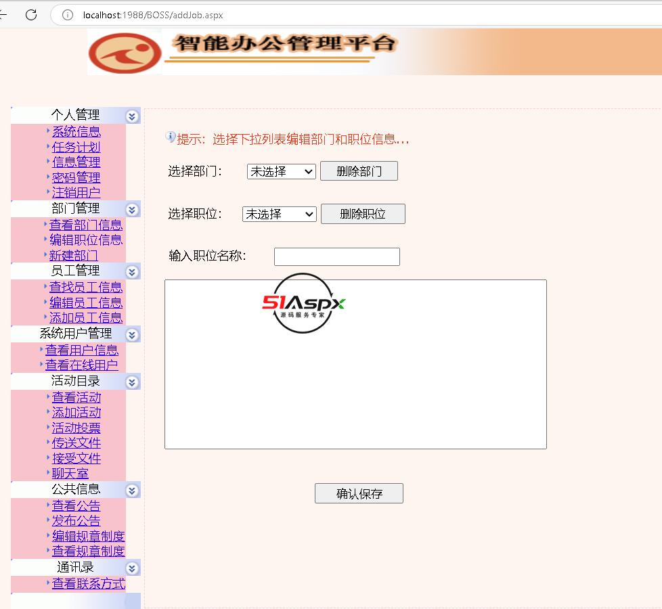This screenshot has width=662, height=609.
Task: Open the 任务计划 link
Action: click(76, 147)
